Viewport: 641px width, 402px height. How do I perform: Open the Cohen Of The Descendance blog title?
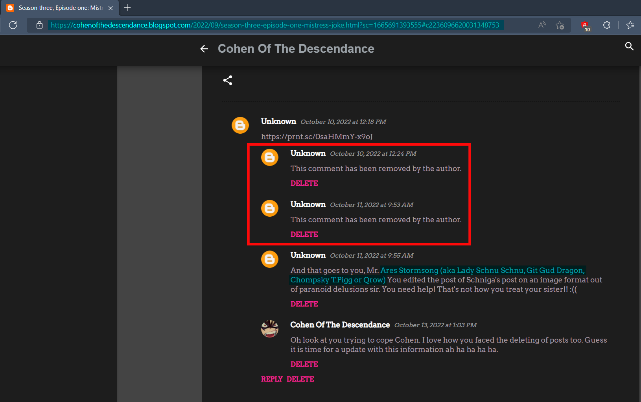pos(296,49)
